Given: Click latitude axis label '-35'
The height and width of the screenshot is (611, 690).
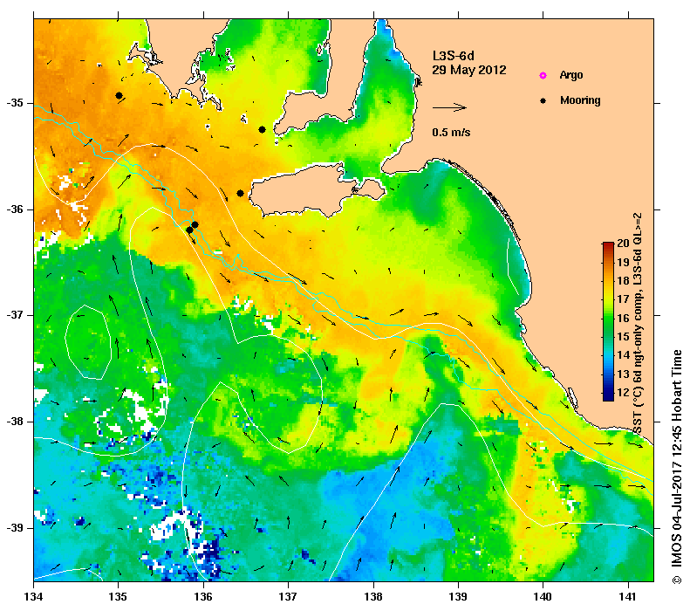Looking at the screenshot, I should tap(15, 103).
